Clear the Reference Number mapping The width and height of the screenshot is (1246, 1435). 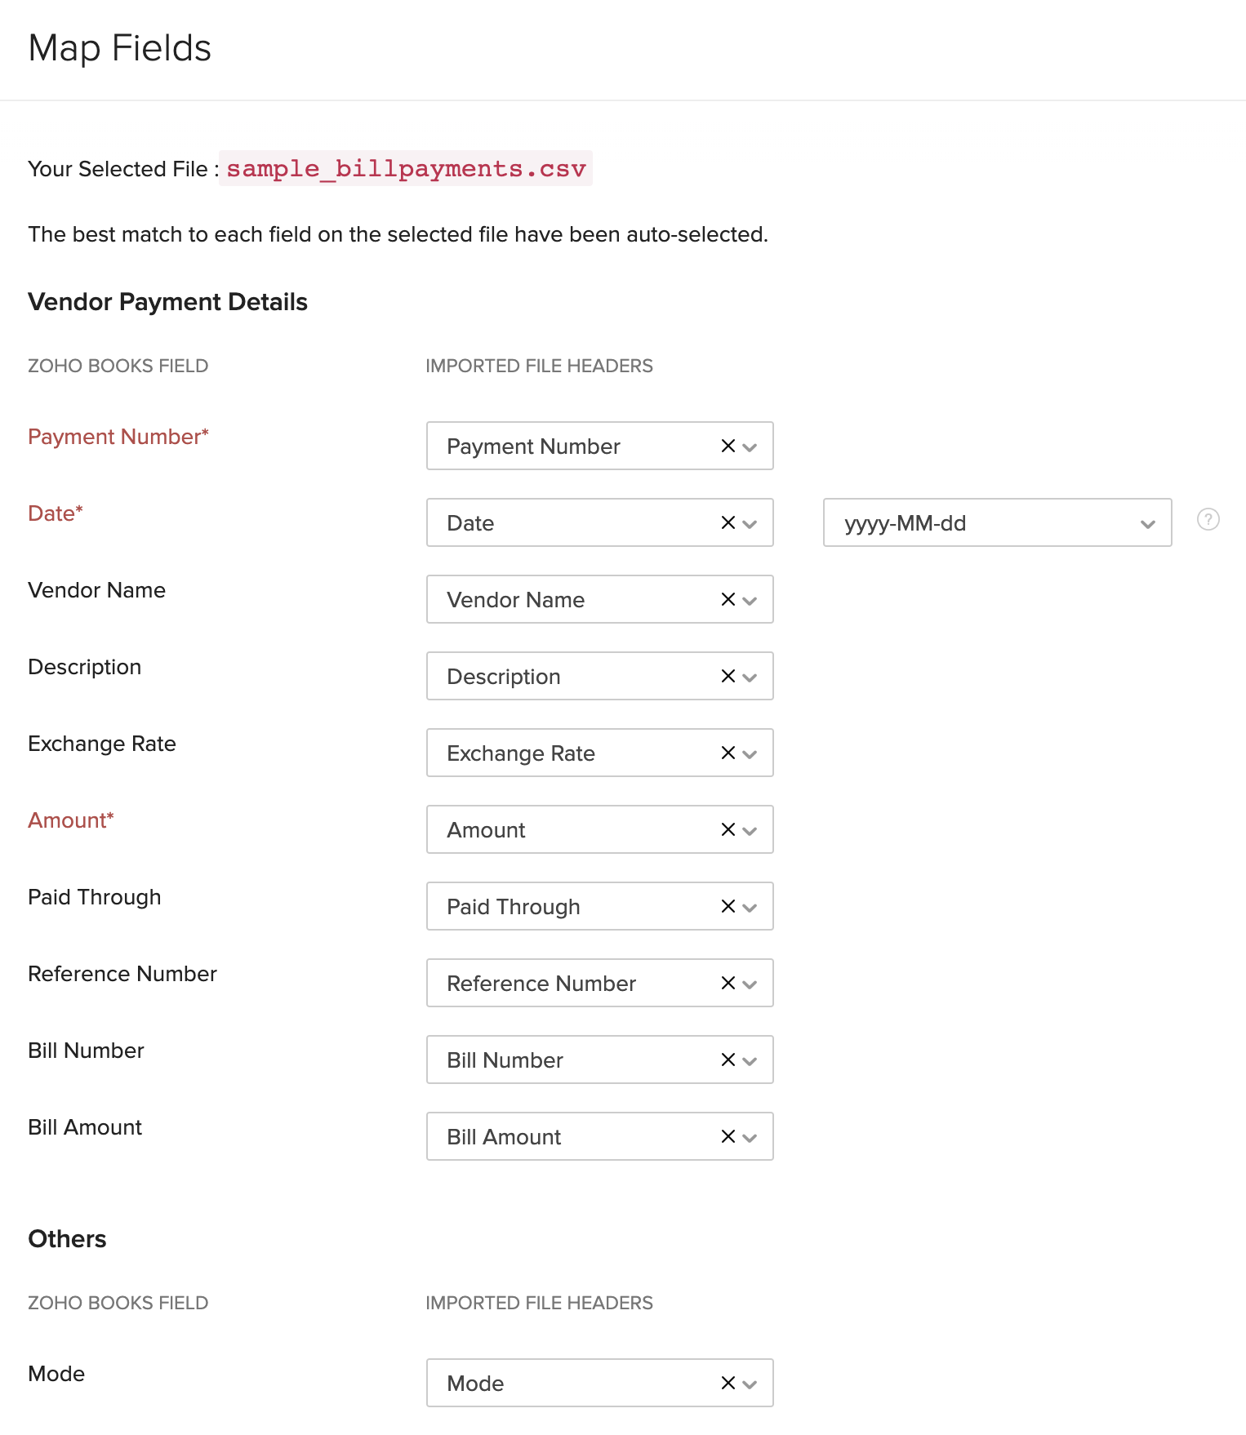pyautogui.click(x=728, y=983)
